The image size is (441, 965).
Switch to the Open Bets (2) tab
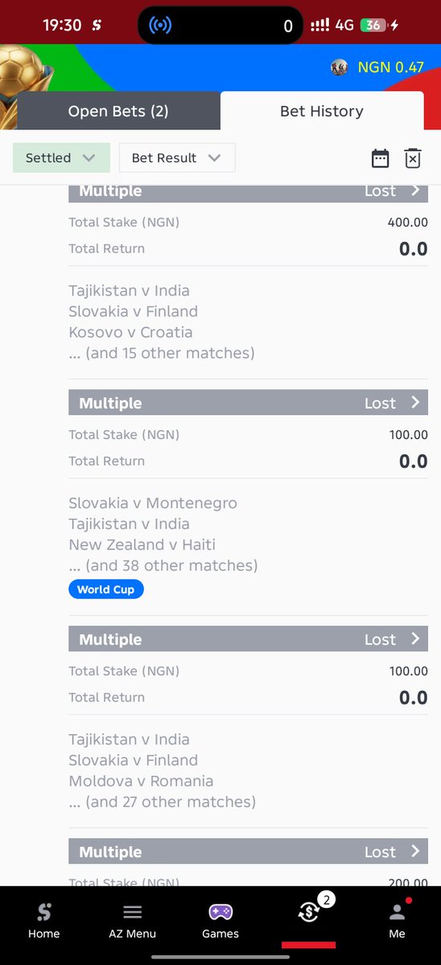[x=118, y=111]
